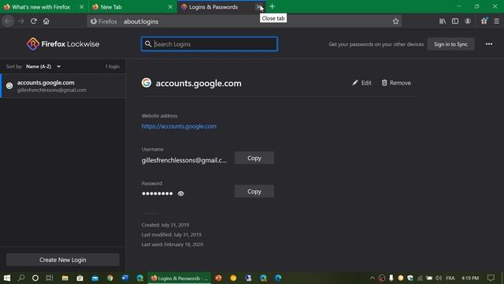Copy the password

(254, 192)
